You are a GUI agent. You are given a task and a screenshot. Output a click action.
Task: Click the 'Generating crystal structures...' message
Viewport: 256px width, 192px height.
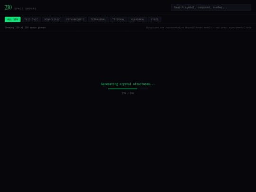[x=128, y=84]
